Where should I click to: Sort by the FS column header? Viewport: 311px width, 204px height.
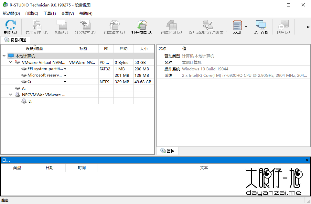point(106,48)
